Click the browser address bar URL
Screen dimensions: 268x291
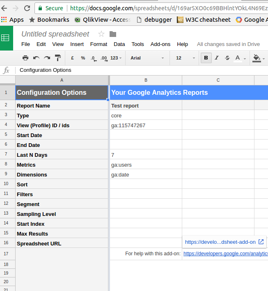(x=169, y=8)
